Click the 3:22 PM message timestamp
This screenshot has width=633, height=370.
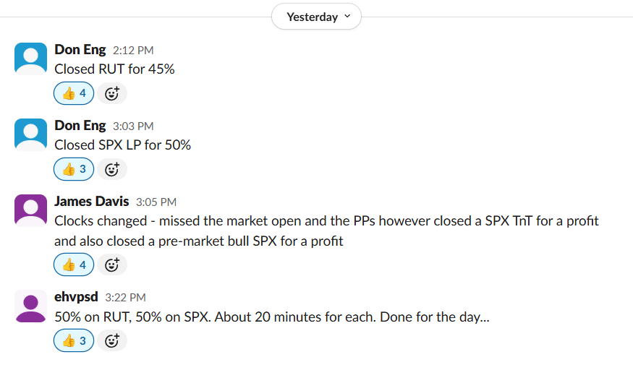point(126,298)
